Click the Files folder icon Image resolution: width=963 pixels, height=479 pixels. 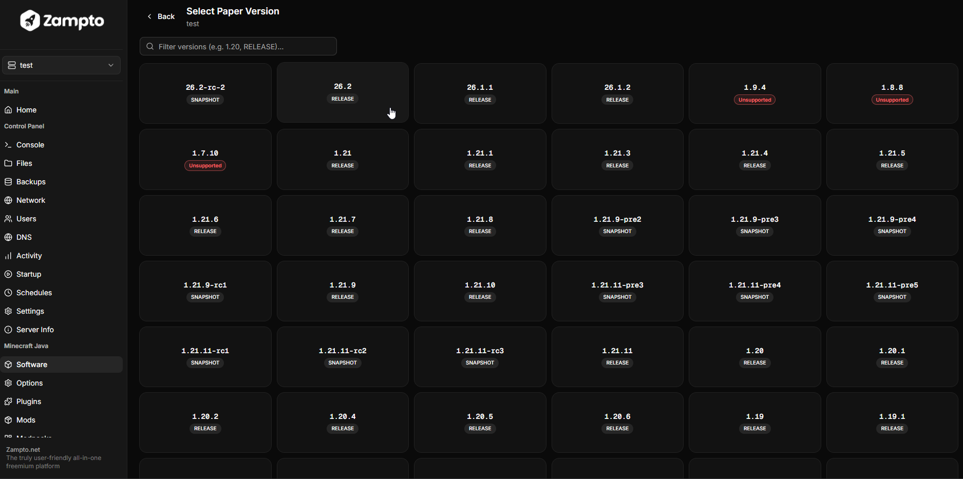(8, 163)
